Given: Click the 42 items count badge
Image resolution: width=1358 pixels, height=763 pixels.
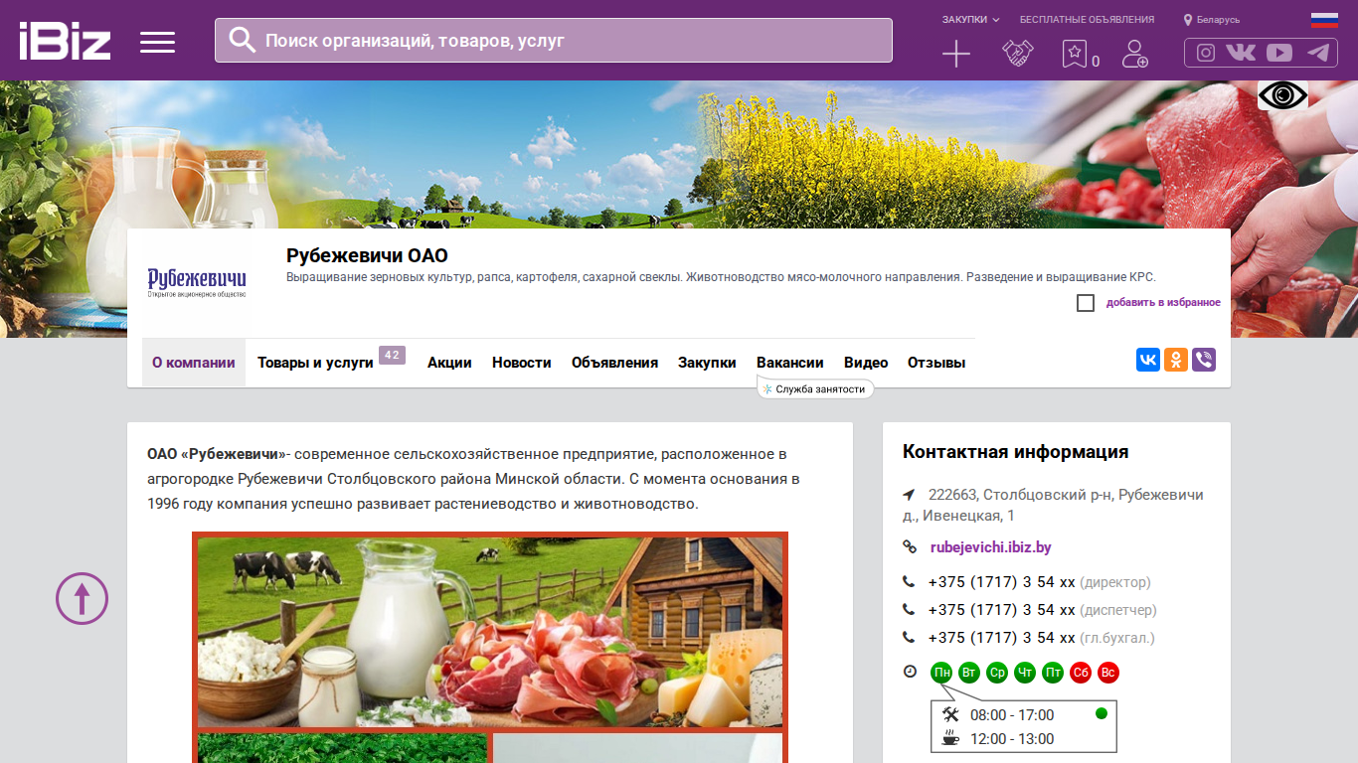Looking at the screenshot, I should point(392,355).
